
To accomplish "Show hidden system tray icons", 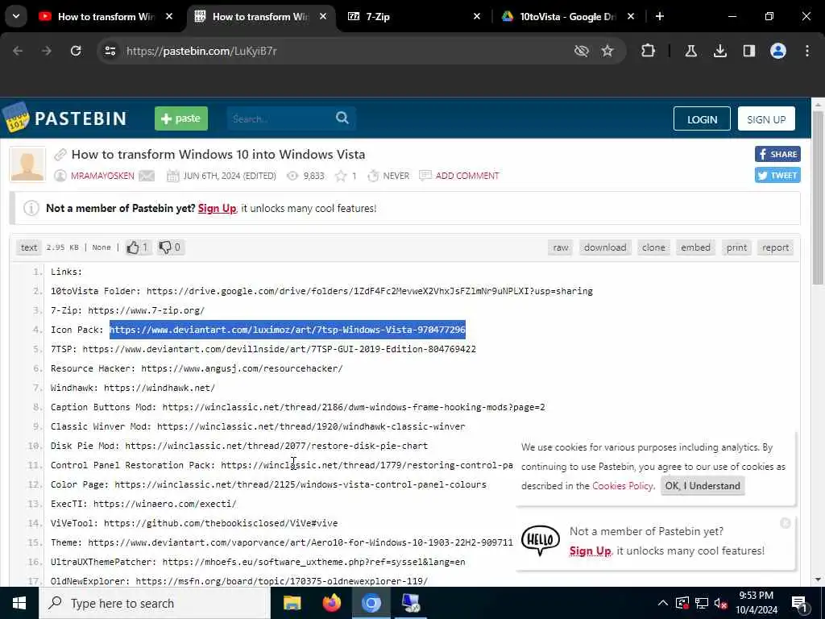I will click(663, 603).
